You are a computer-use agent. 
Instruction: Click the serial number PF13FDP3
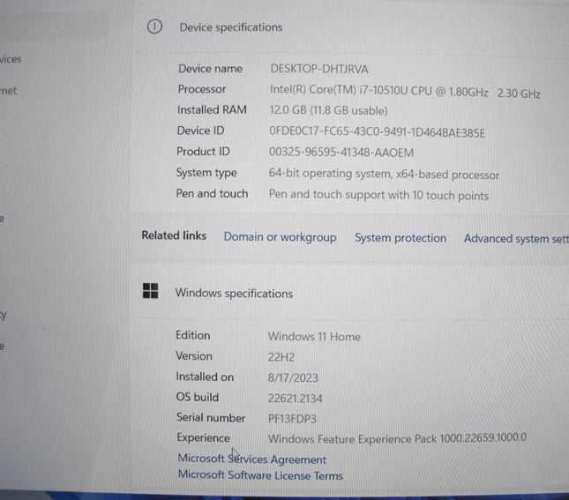tap(292, 419)
